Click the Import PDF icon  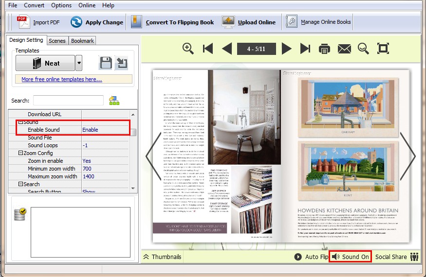(23, 22)
